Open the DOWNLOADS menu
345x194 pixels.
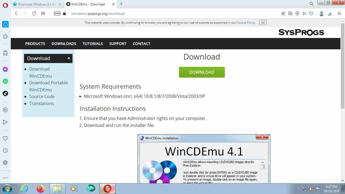pyautogui.click(x=64, y=44)
